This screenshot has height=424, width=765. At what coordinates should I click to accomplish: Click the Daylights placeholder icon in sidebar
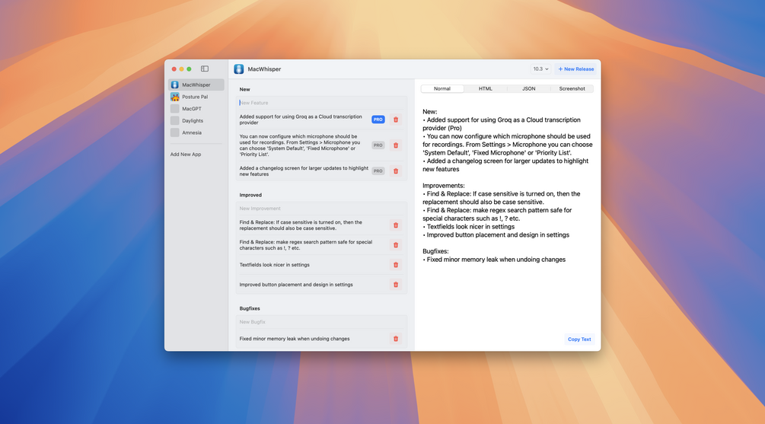coord(174,120)
